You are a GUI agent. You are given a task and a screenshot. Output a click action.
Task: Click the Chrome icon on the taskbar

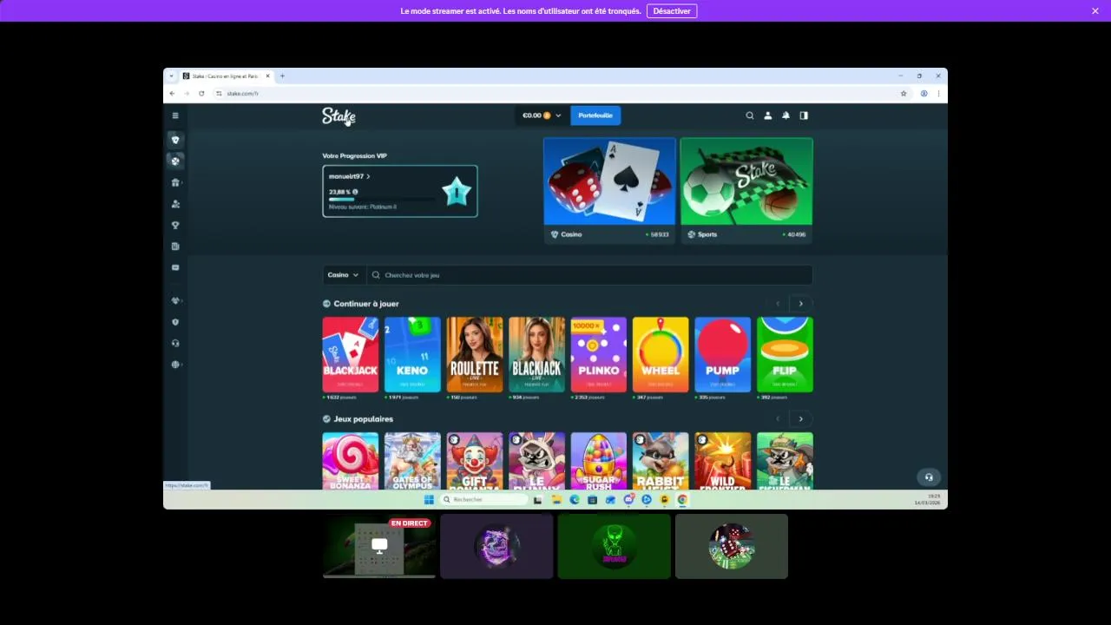[x=682, y=500]
